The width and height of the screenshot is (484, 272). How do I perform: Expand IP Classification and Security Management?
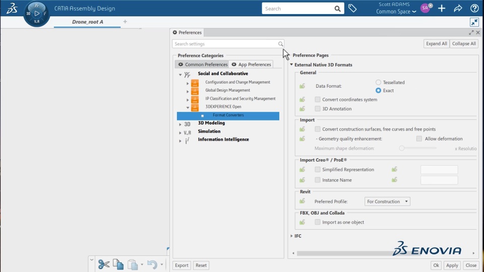click(x=188, y=100)
